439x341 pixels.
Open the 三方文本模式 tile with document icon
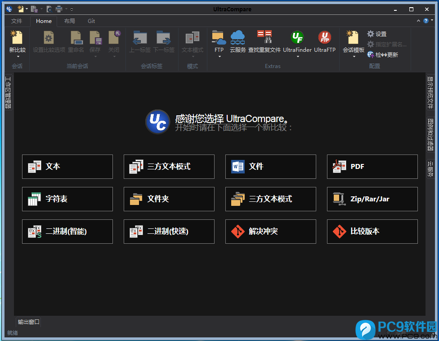tap(169, 167)
